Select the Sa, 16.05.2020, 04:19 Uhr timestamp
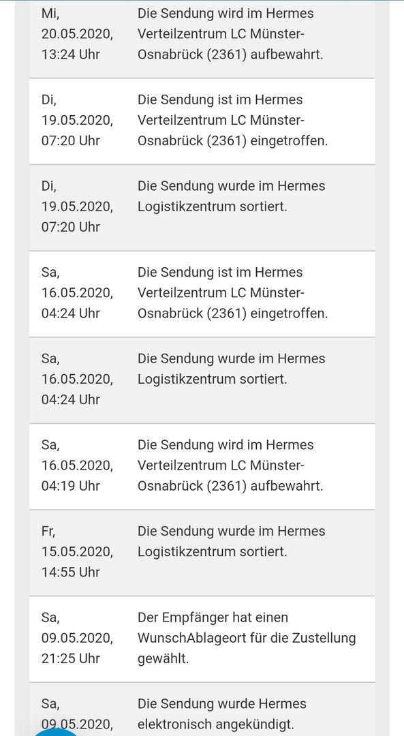Image resolution: width=404 pixels, height=736 pixels. (x=77, y=465)
